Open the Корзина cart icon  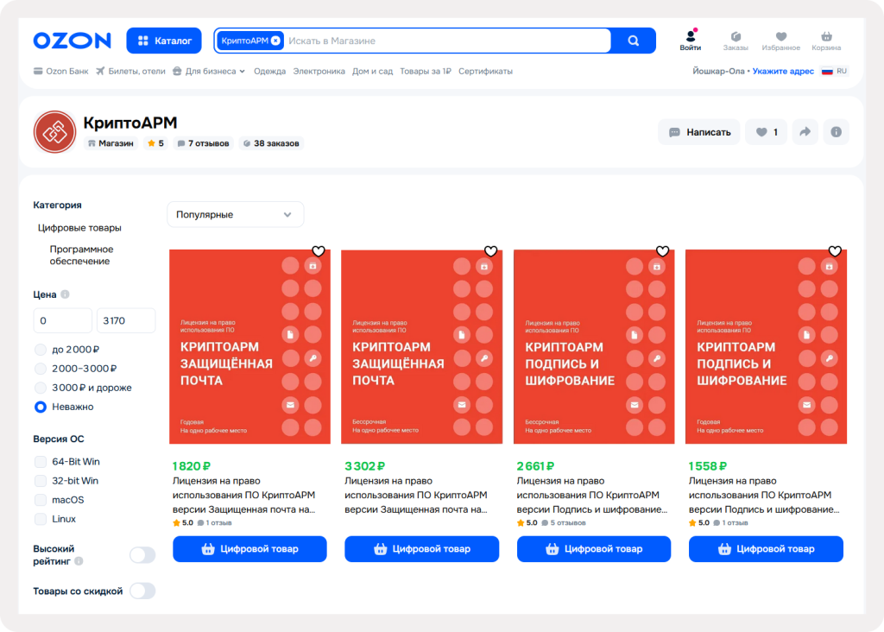point(826,41)
